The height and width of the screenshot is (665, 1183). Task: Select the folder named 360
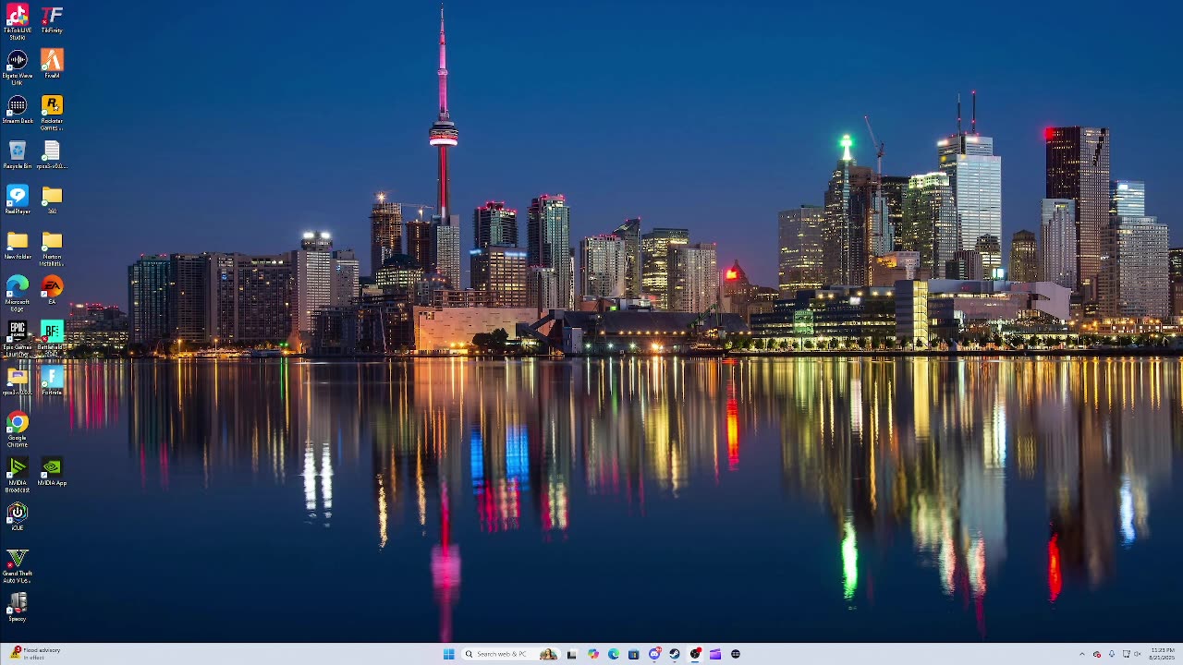tap(52, 200)
